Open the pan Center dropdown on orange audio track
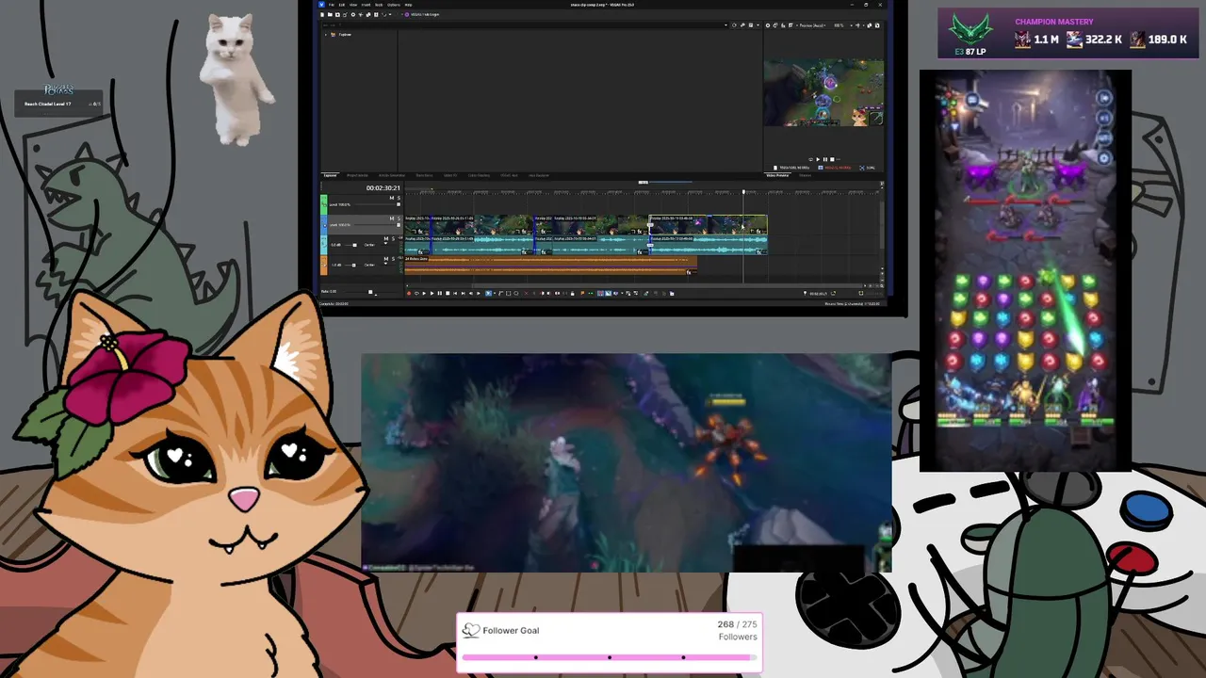 pyautogui.click(x=369, y=265)
